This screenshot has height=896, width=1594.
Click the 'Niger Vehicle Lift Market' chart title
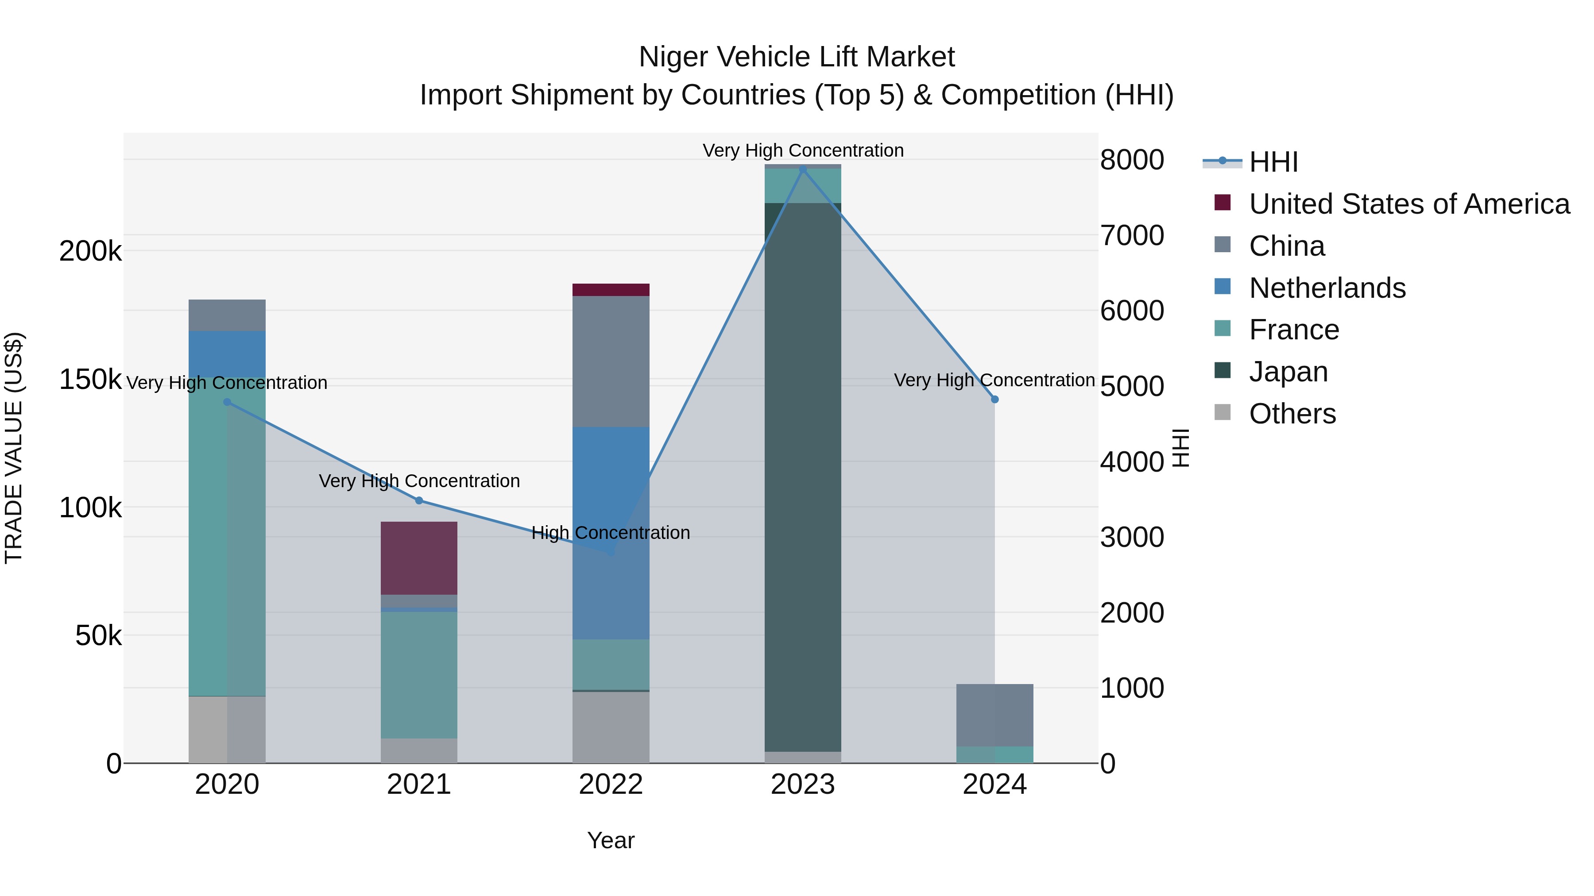coord(797,57)
